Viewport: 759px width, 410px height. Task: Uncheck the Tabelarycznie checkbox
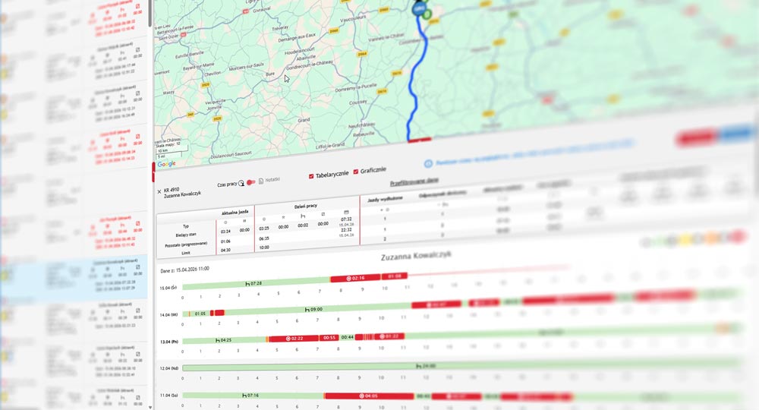click(x=310, y=176)
